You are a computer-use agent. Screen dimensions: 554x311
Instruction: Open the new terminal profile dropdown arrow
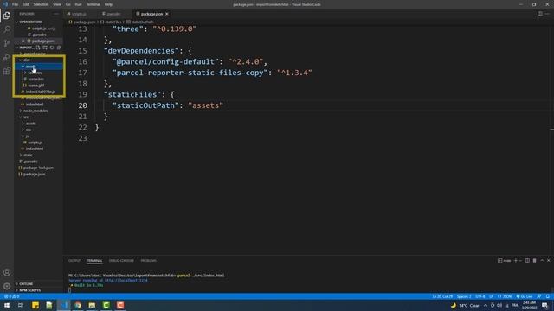[520, 261]
